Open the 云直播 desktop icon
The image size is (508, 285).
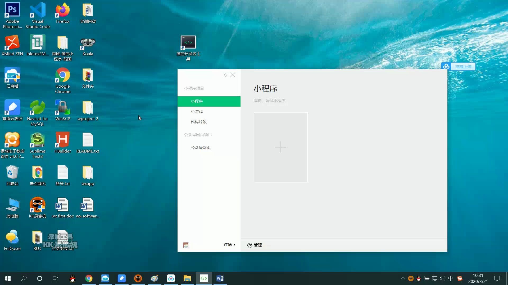pos(12,78)
